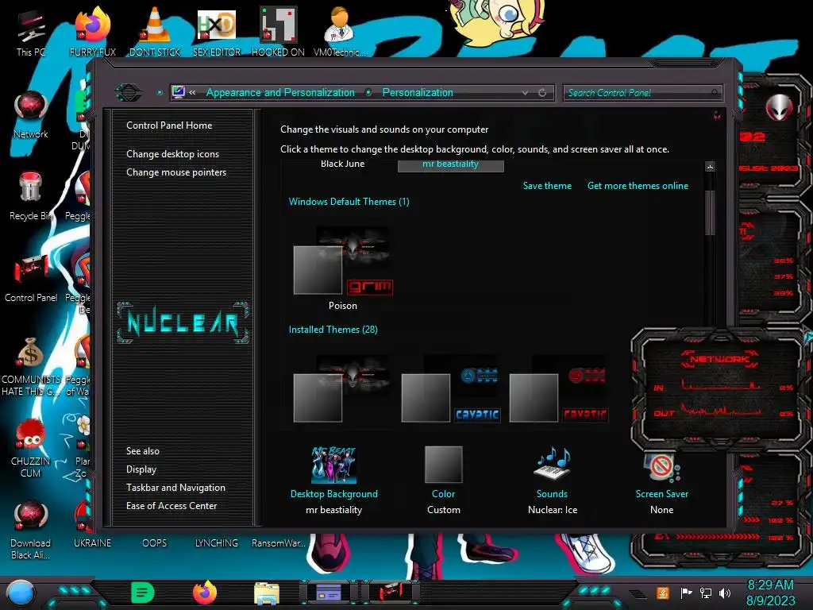Open the COMMUNISTS HATE THIS money bag icon
This screenshot has width=813, height=610.
pos(31,366)
